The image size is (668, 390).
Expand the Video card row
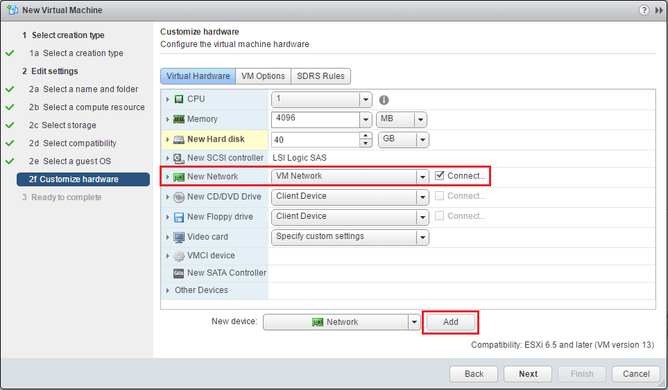[x=168, y=237]
